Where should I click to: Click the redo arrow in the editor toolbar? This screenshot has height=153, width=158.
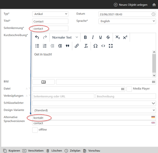pos(45,37)
